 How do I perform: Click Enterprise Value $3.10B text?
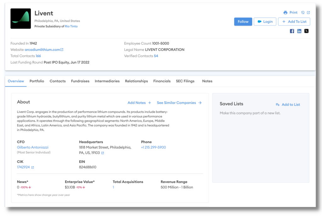pos(70,187)
